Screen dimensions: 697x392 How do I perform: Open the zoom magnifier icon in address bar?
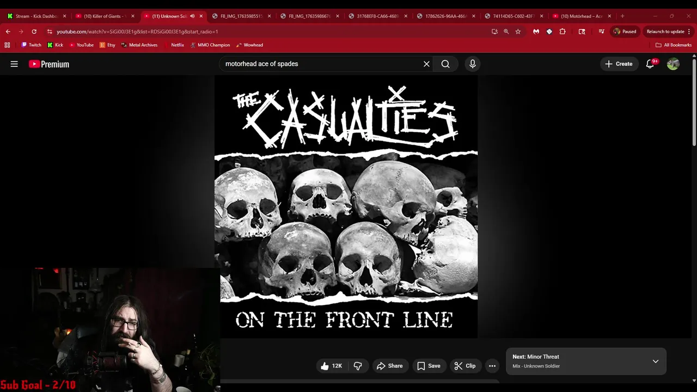(506, 32)
